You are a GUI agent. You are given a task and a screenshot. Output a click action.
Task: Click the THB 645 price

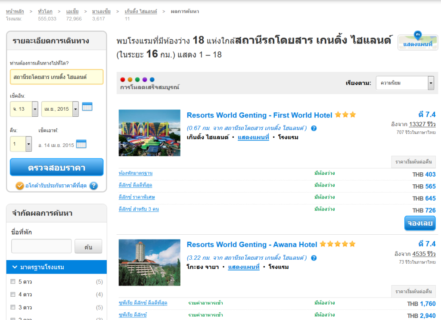point(424,199)
